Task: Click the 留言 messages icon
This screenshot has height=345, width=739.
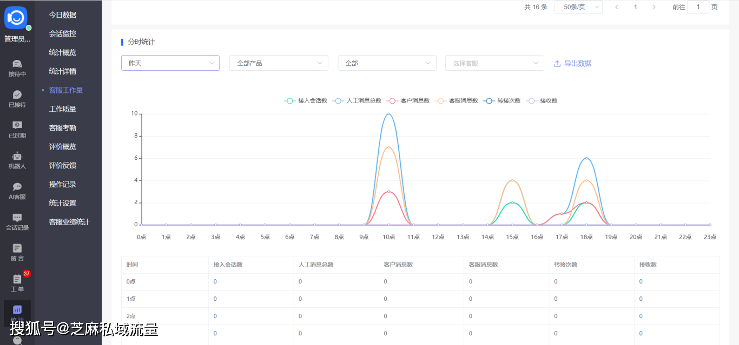Action: tap(17, 249)
